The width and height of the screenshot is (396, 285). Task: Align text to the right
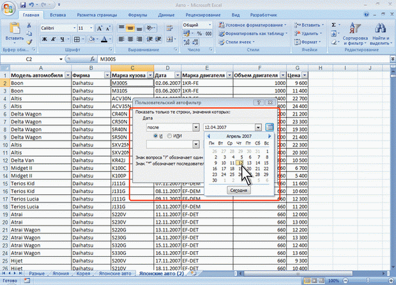(139, 39)
